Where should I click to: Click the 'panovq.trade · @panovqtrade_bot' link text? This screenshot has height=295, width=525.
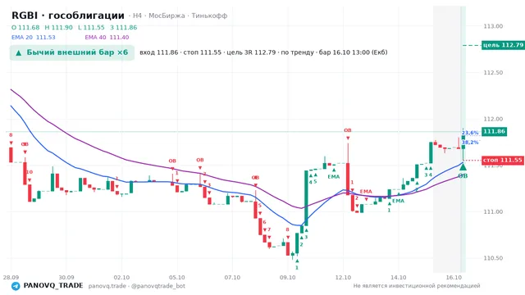click(137, 286)
